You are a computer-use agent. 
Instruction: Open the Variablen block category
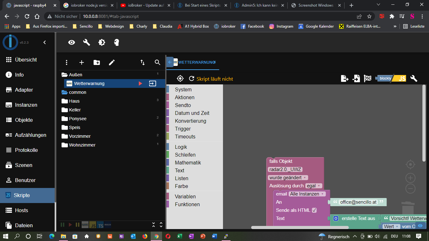coord(195,196)
